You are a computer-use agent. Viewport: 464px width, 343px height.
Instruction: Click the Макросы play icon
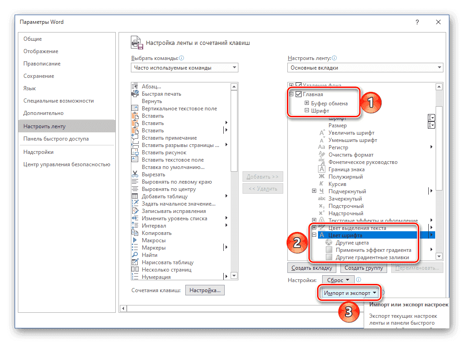tap(135, 240)
